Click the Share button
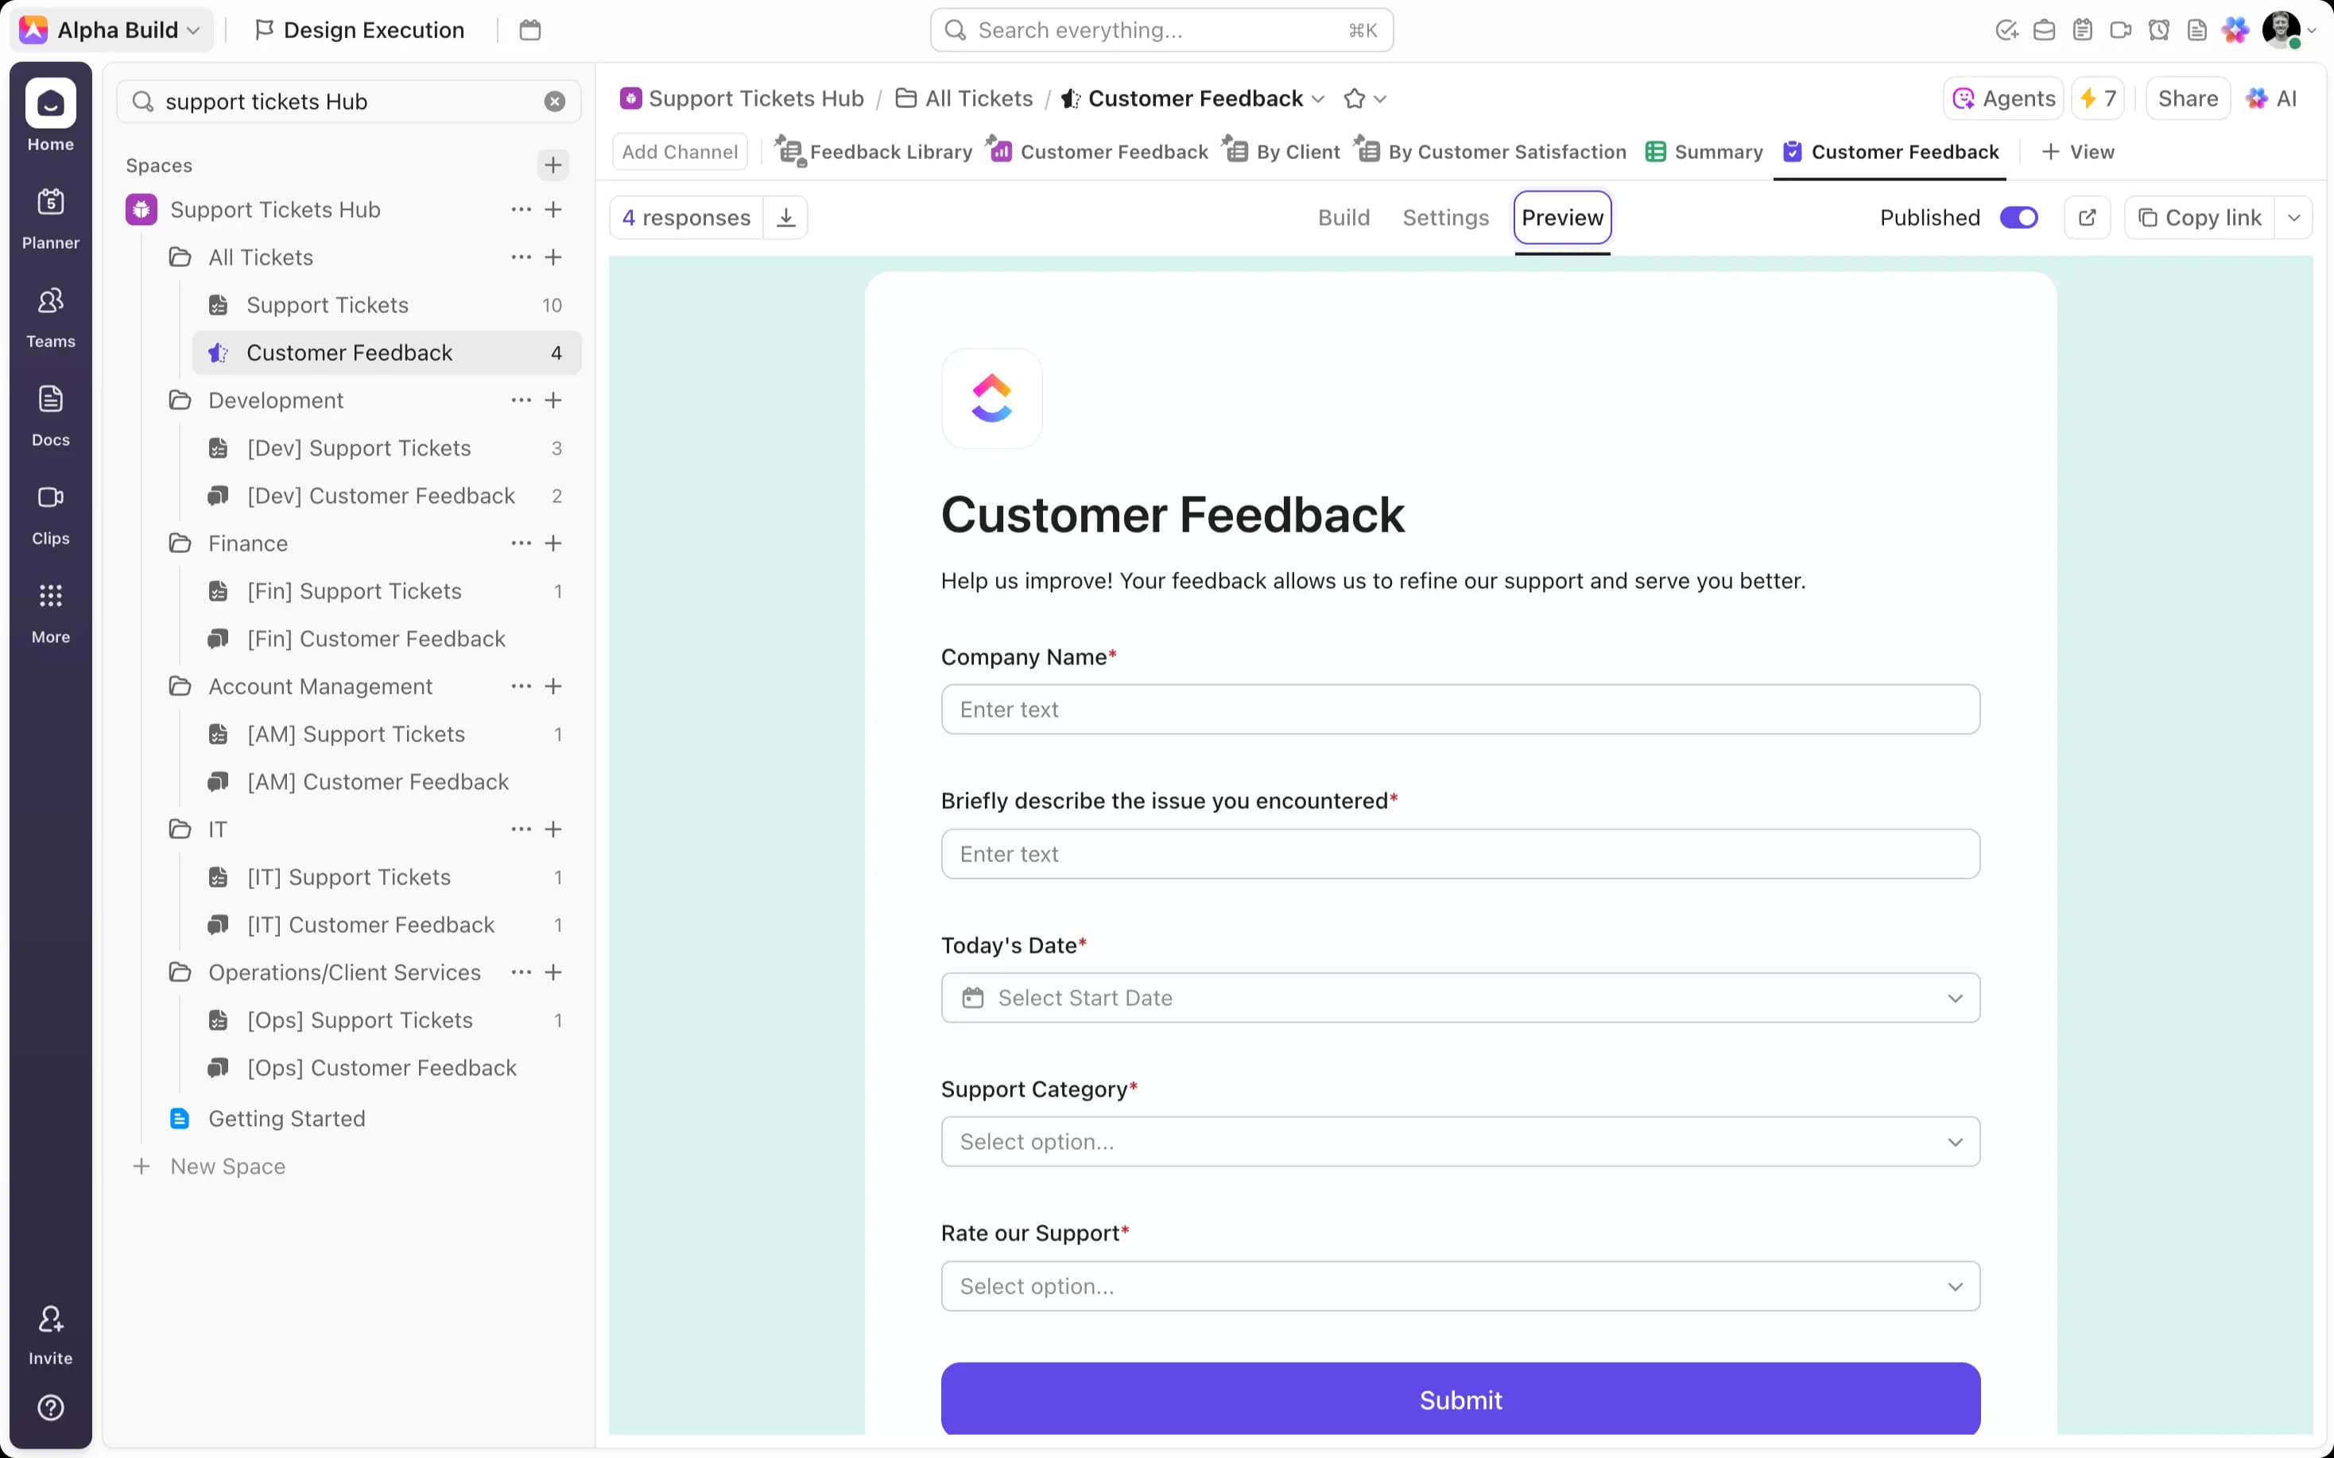Viewport: 2334px width, 1458px height. click(2188, 98)
